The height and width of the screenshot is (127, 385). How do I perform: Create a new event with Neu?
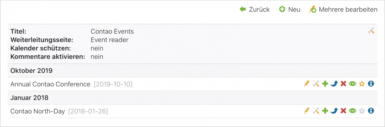click(290, 9)
